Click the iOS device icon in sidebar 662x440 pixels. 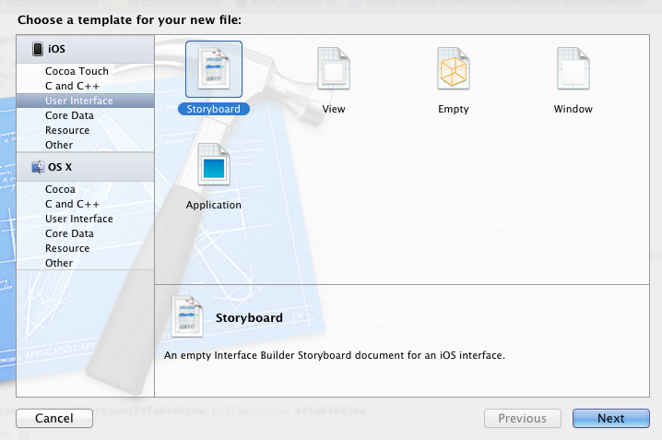click(38, 49)
